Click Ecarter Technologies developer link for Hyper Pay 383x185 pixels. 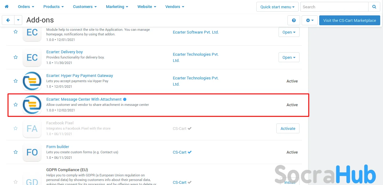click(x=196, y=81)
